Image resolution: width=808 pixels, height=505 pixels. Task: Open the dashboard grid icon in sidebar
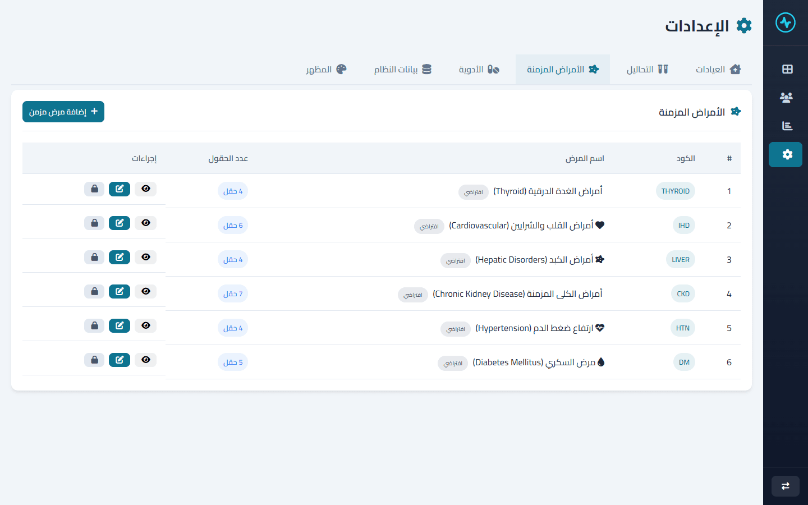(787, 69)
